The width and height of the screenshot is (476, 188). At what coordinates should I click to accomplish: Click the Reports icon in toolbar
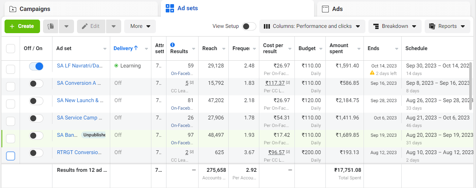[x=432, y=26]
